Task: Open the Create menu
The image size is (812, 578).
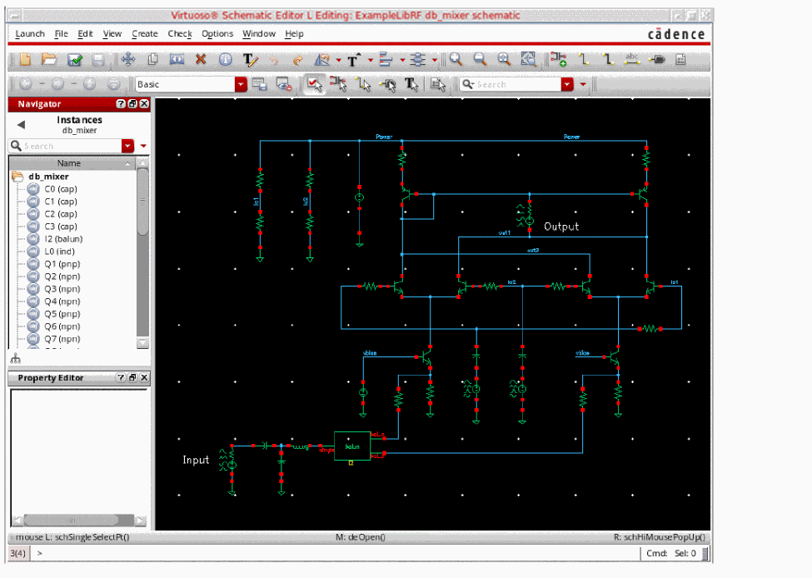Action: [x=144, y=34]
